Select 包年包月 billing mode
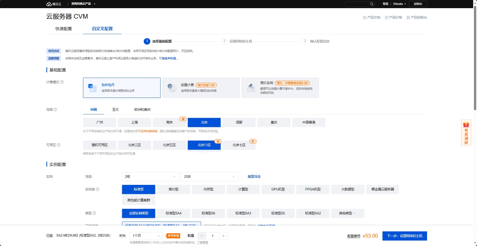The image size is (477, 246). coord(122,88)
